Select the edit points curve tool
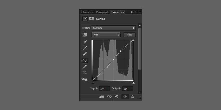 pos(85,61)
